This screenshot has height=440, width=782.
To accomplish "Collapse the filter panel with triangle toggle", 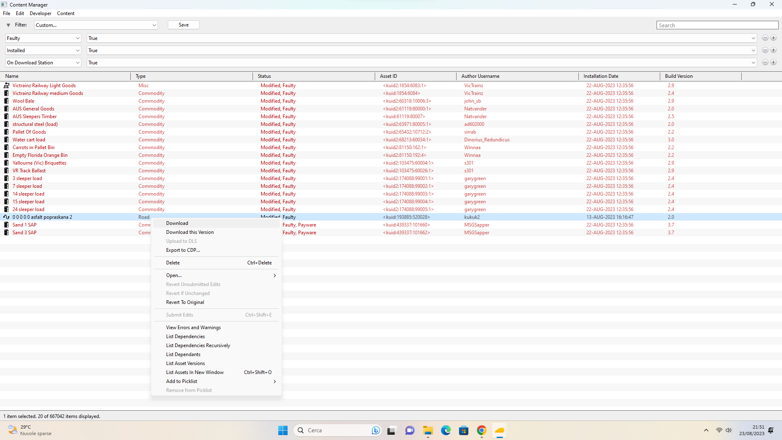I will (8, 25).
